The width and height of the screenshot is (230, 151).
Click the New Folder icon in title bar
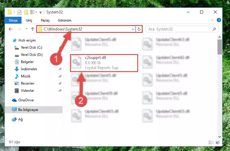(x=26, y=12)
